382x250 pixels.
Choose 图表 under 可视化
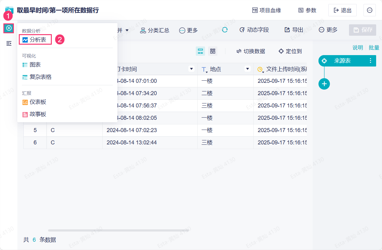[32, 65]
